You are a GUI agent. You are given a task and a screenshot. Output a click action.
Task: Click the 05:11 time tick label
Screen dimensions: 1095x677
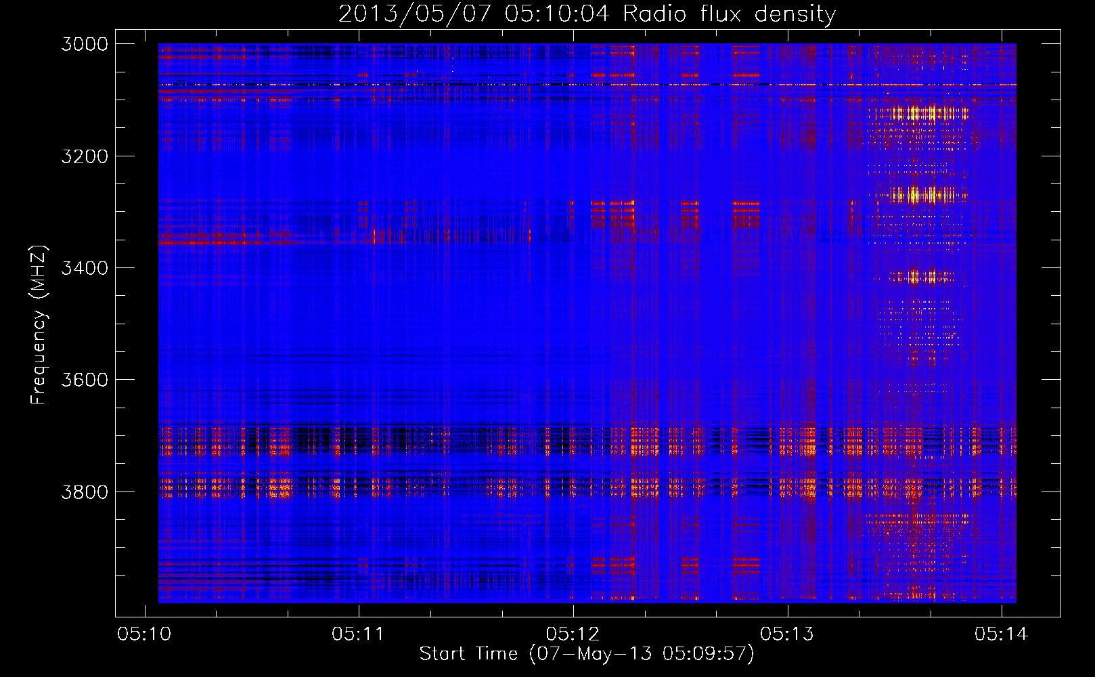pyautogui.click(x=358, y=634)
